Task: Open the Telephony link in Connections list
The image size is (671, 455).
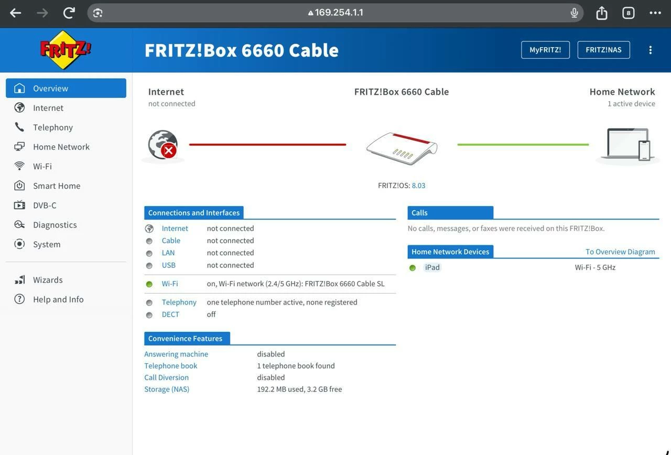Action: click(x=179, y=302)
